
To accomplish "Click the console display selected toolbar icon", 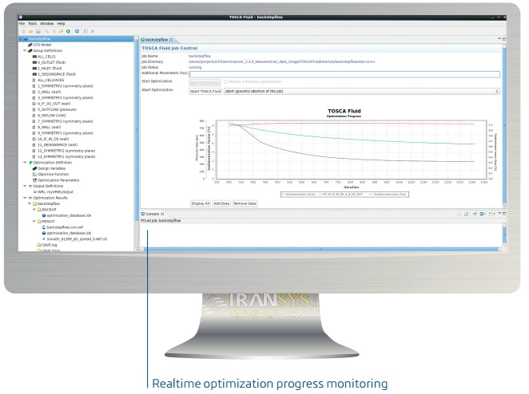I will (x=483, y=215).
